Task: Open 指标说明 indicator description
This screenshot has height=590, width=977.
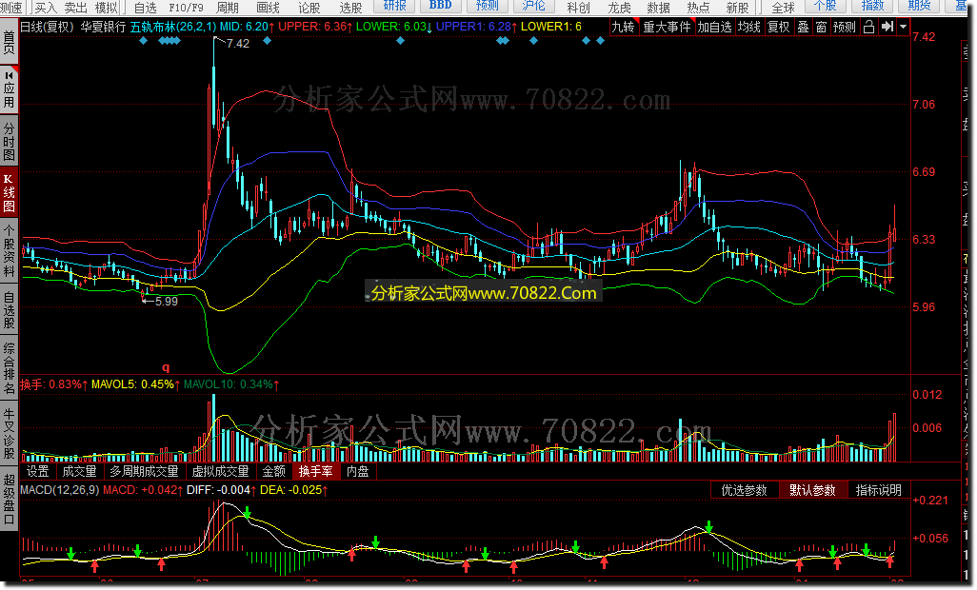Action: tap(879, 490)
